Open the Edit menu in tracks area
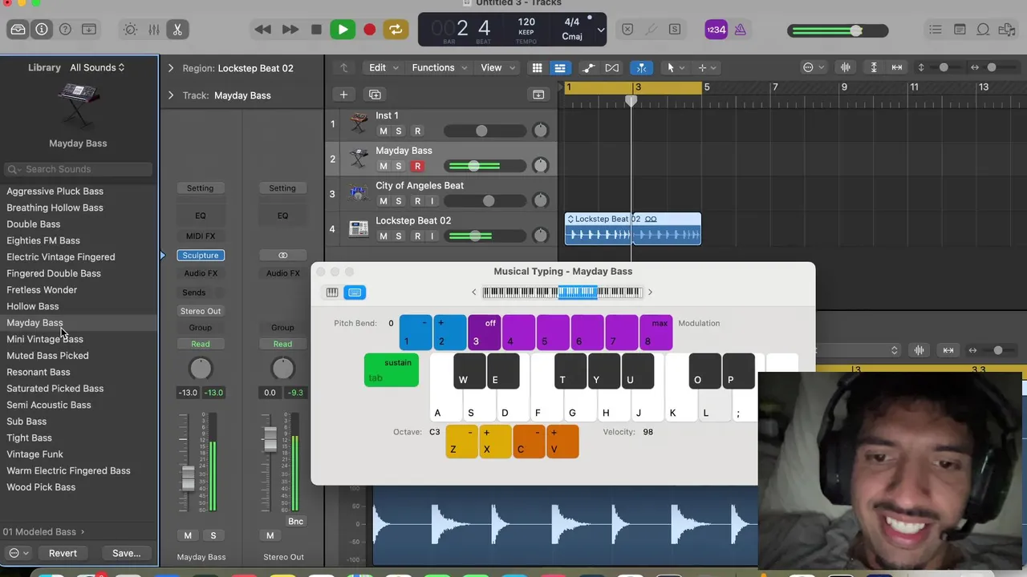Viewport: 1027px width, 577px height. click(382, 67)
